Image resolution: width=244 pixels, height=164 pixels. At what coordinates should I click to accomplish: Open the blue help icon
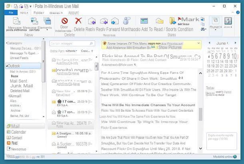[x=238, y=12]
